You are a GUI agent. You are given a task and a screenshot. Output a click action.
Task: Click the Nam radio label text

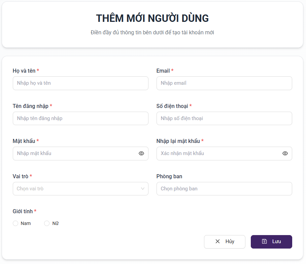coord(26,223)
